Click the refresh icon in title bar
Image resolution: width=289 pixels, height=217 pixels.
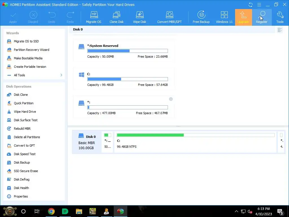(251, 5)
